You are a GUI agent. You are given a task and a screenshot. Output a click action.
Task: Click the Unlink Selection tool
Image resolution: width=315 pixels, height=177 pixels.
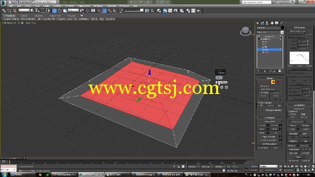pos(9,11)
